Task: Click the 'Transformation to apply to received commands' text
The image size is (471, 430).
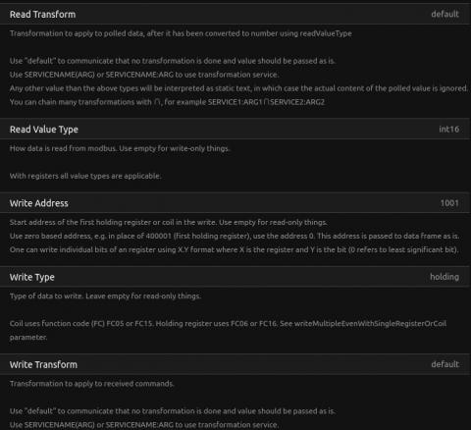Action: tap(91, 384)
